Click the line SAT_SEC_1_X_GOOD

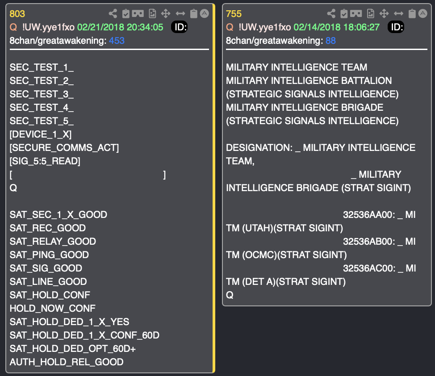click(58, 215)
